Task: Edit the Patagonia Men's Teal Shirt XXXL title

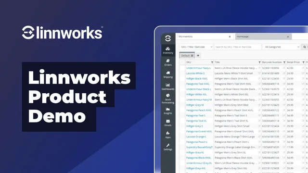Action: (x=259, y=84)
